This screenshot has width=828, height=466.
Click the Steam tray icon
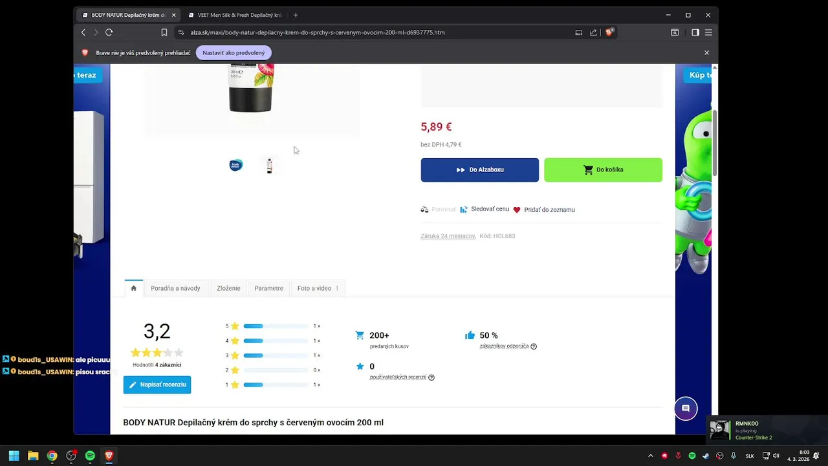(706, 456)
